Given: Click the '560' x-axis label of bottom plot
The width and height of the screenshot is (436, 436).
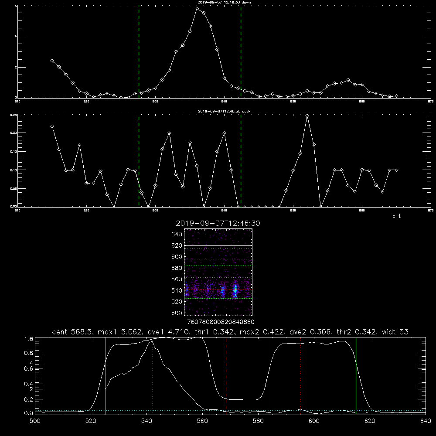Looking at the screenshot, I should coord(202,421).
